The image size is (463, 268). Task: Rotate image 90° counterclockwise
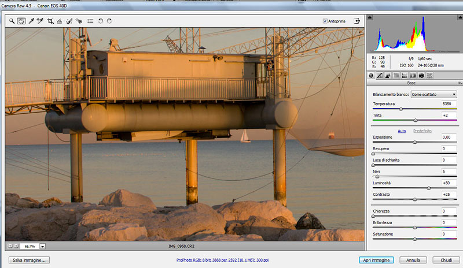coord(100,21)
